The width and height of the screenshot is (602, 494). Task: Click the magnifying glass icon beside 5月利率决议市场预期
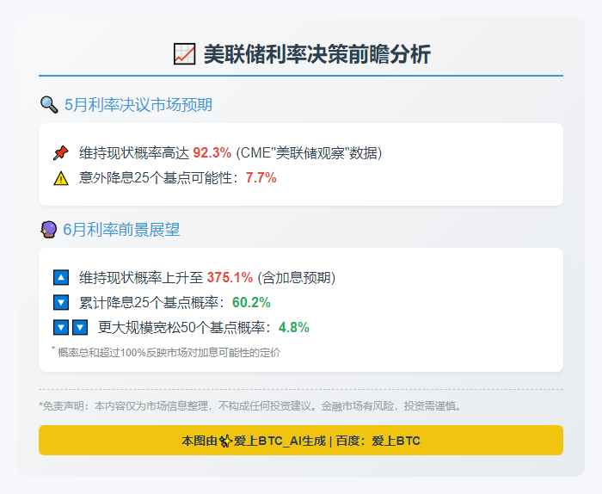click(49, 104)
